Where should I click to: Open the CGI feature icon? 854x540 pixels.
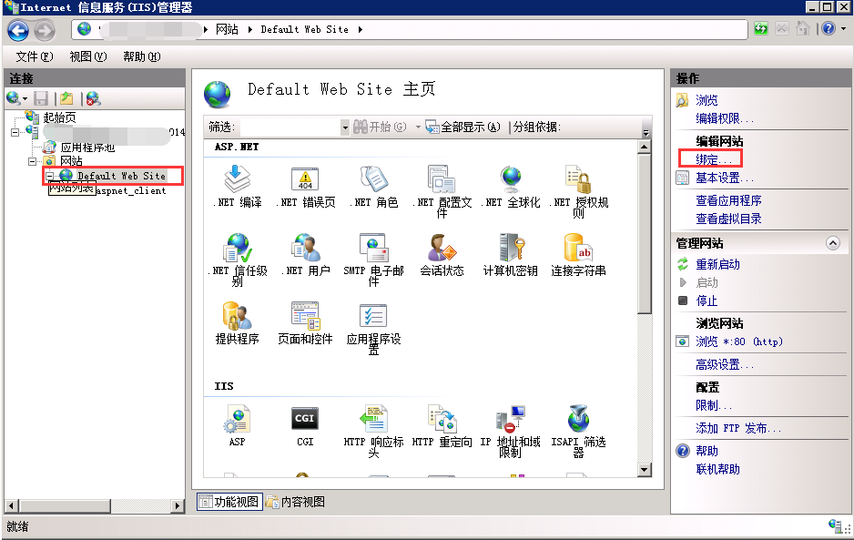(305, 420)
